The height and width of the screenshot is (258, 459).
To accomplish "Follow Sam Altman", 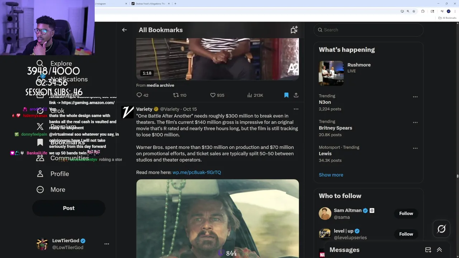I will 406,213.
